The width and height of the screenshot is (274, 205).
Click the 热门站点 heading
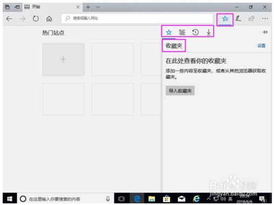[53, 33]
